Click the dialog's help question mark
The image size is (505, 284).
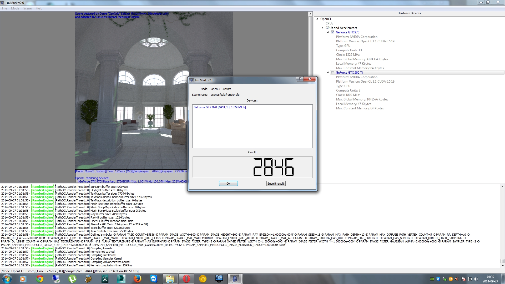click(300, 79)
